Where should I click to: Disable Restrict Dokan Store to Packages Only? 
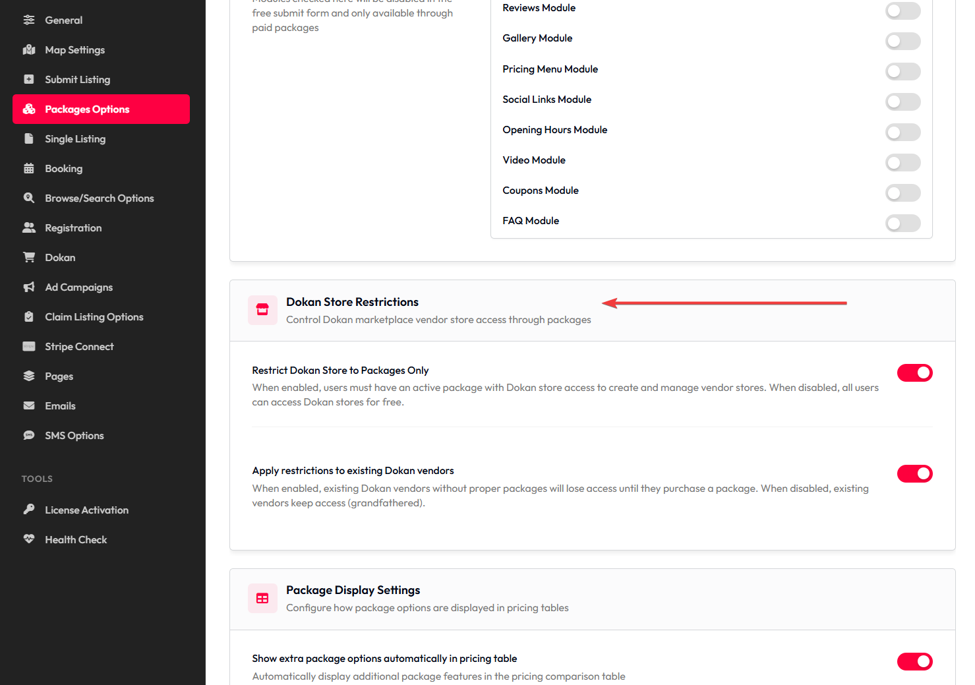(x=914, y=373)
